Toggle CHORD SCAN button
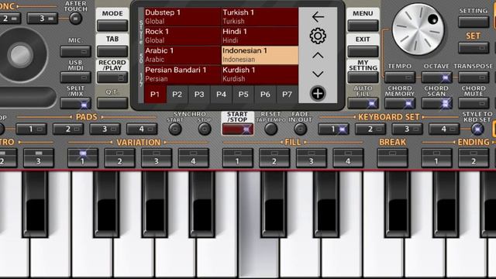 (x=437, y=103)
